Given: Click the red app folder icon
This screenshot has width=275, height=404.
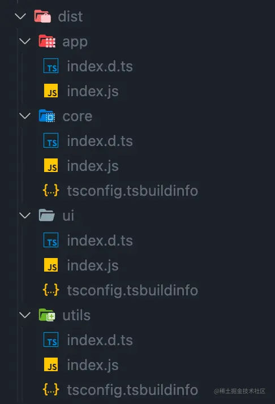Looking at the screenshot, I should (47, 41).
